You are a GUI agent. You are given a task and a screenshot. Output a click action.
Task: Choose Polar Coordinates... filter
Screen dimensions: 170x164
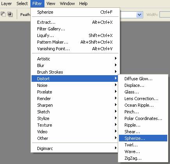(143, 118)
